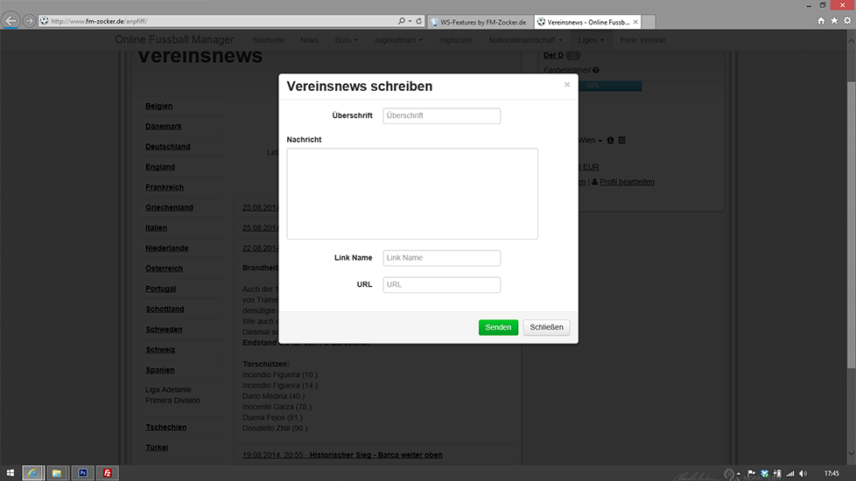The image size is (856, 481).
Task: Open the browser favorites star icon
Action: [834, 20]
